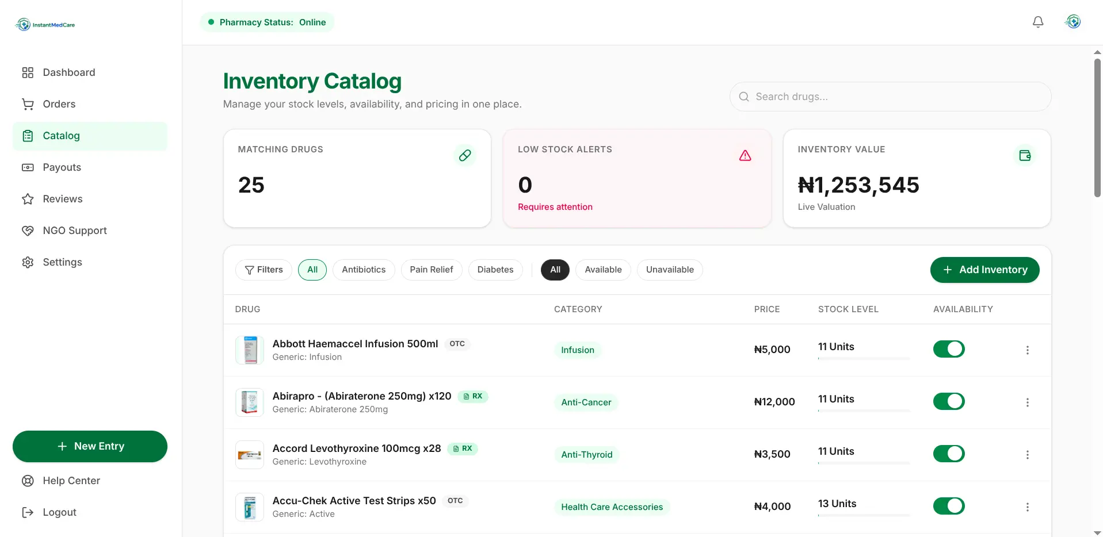This screenshot has width=1103, height=537.
Task: Open Settings from sidebar
Action: tap(90, 262)
